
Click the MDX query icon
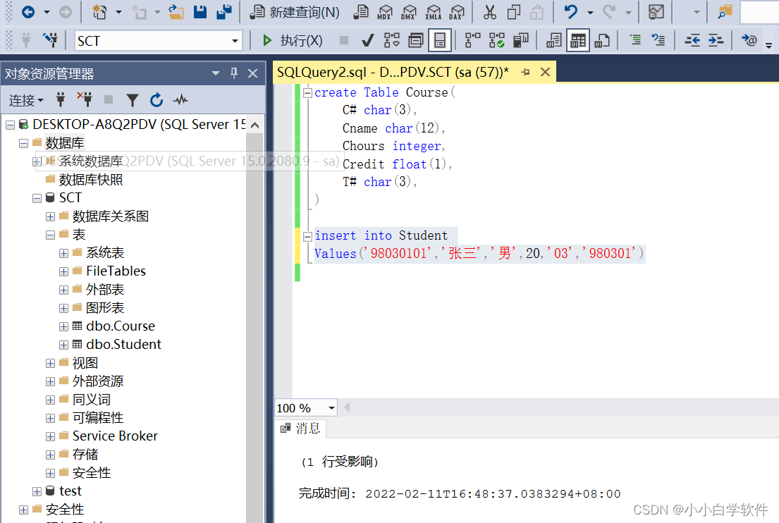coord(384,12)
